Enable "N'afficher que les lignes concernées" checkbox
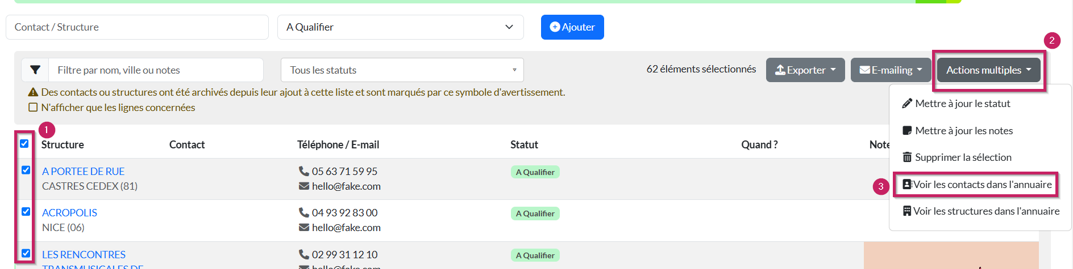 pos(34,108)
